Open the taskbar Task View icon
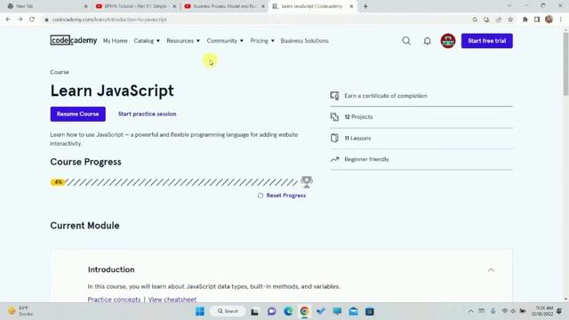 (255, 311)
